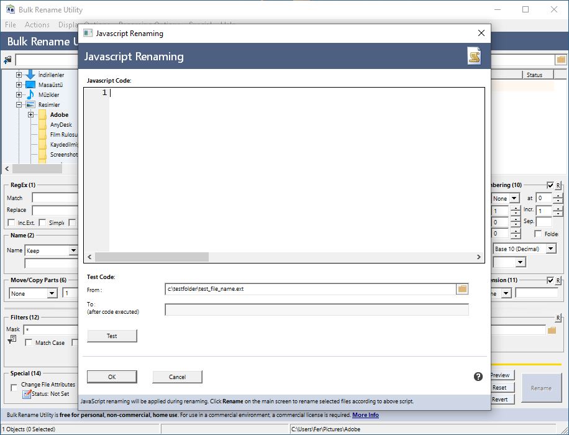Click the Preview button in main window

pos(503,375)
